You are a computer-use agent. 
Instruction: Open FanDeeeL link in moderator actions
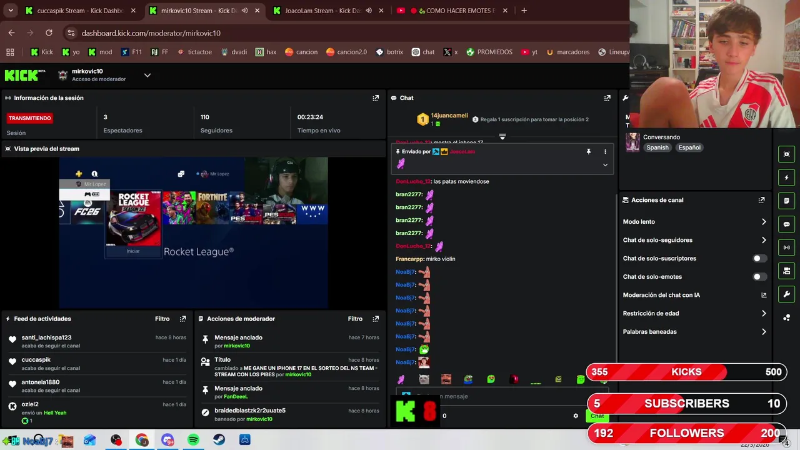[236, 397]
